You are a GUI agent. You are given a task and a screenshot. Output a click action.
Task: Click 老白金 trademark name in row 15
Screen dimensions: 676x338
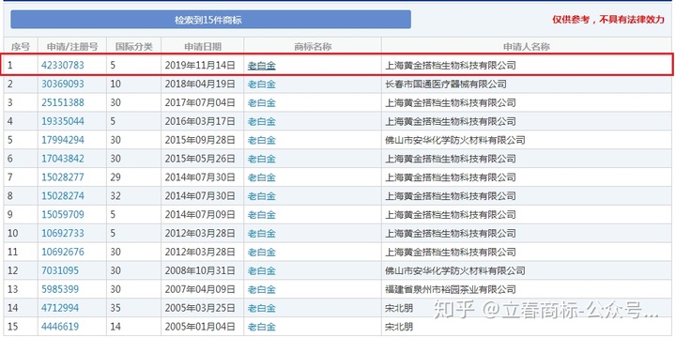[x=261, y=327]
